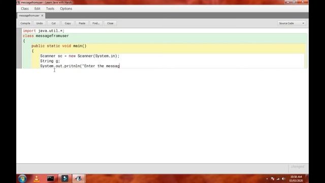Place cursor at end of System.out.pritnln line
This screenshot has width=325, height=183.
point(120,66)
